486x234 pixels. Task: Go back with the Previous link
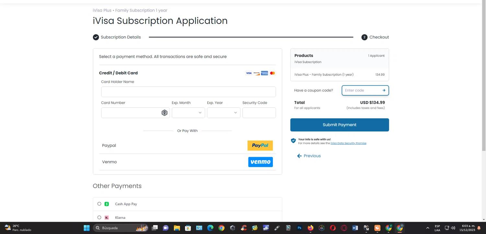[309, 156]
